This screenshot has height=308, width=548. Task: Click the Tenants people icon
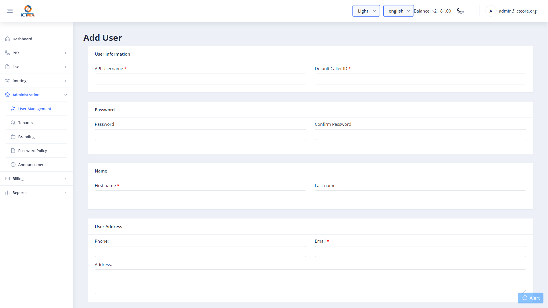[x=13, y=123]
